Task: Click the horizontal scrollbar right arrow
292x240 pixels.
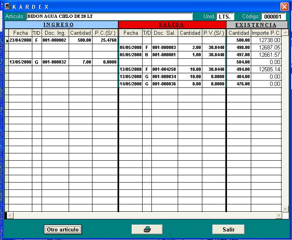Action: pos(278,215)
